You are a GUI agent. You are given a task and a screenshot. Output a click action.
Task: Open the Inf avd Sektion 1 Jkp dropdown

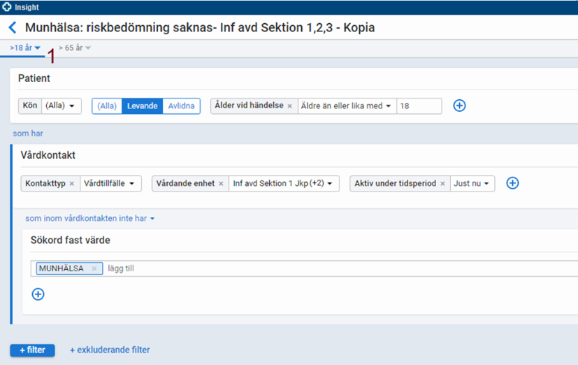pyautogui.click(x=284, y=184)
